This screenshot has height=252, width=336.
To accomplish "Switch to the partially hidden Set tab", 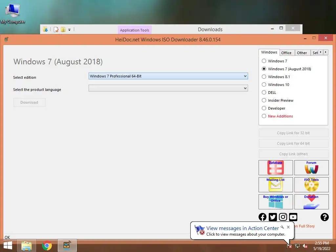I will [315, 53].
